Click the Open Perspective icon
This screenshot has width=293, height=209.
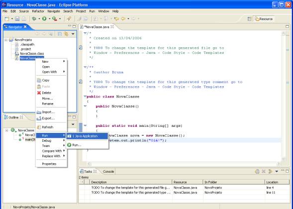[x=249, y=19]
